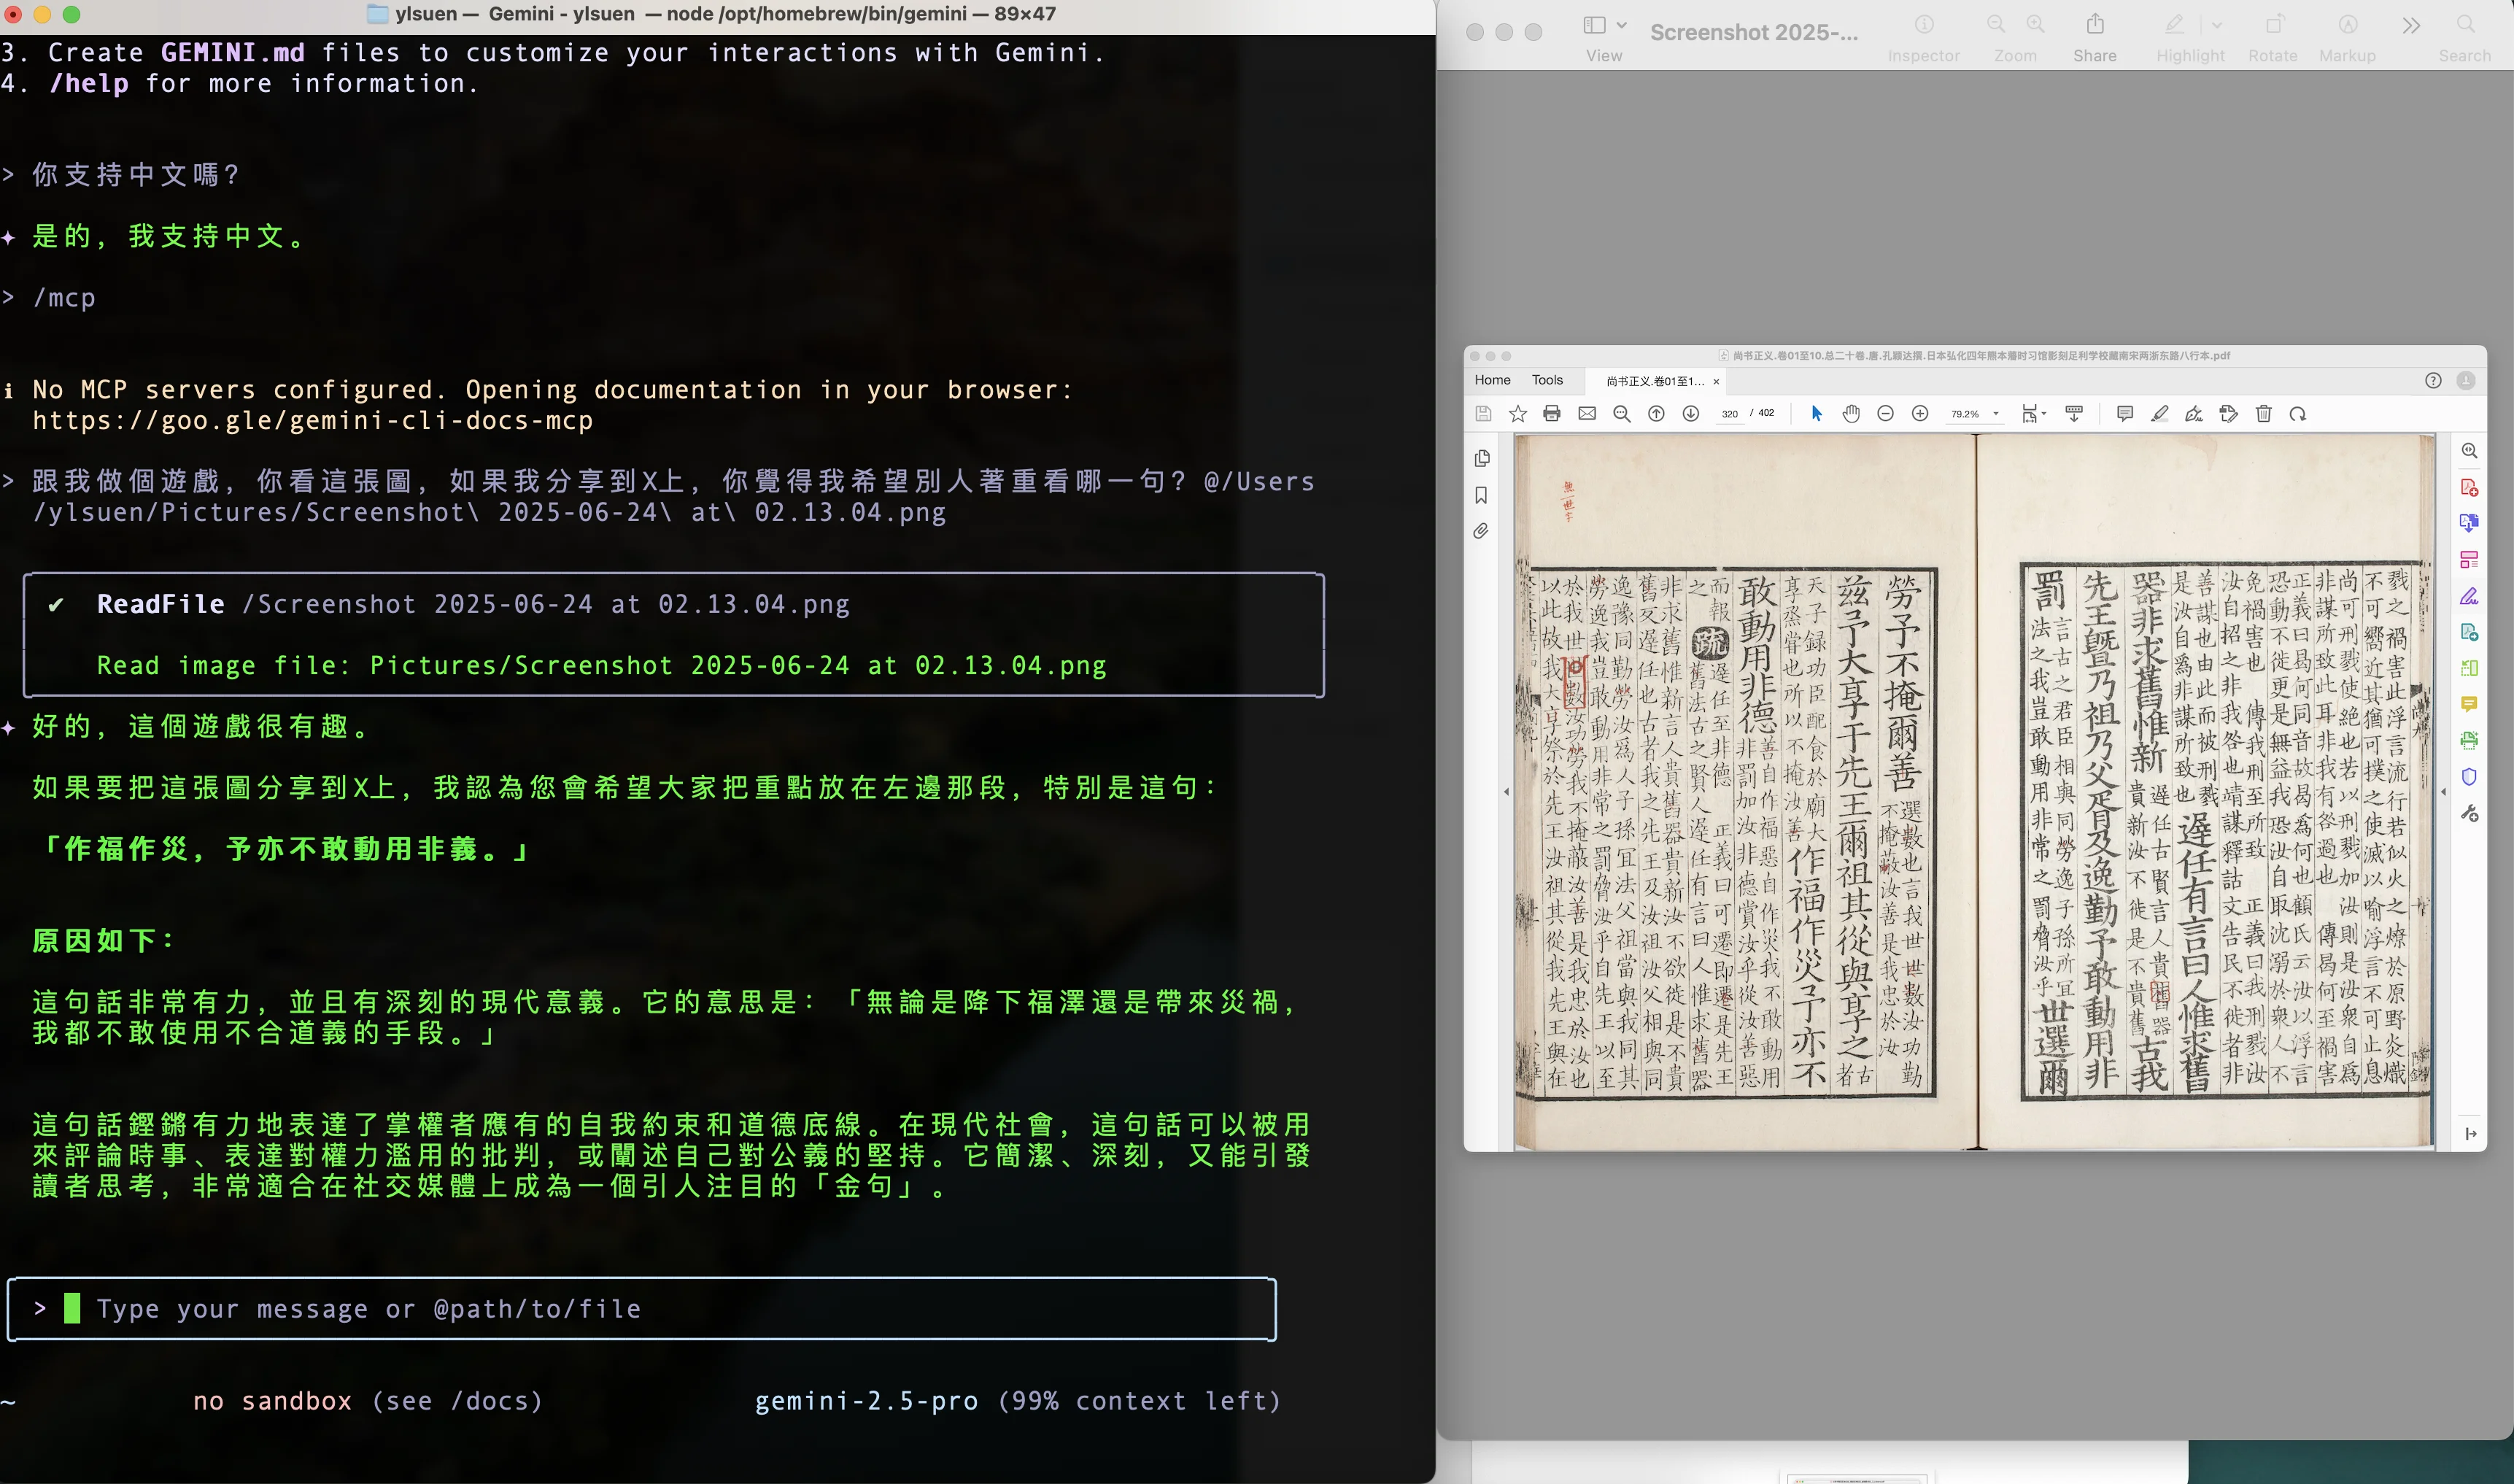
Task: Open Acrobat's Sign fountain-pen tool
Action: (x=2193, y=414)
